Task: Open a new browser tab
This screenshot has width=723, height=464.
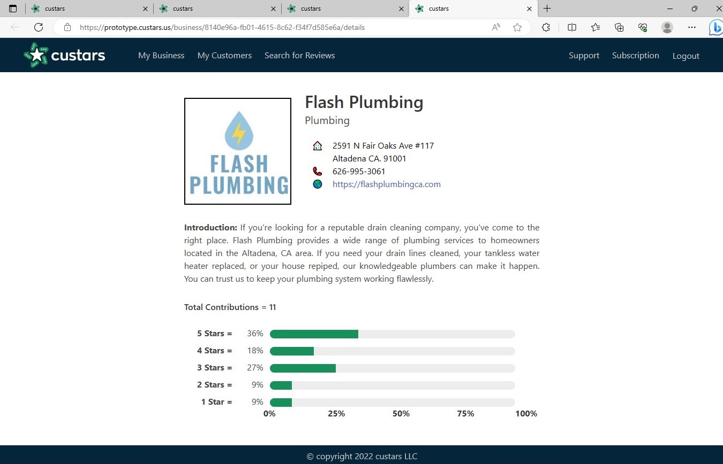Action: click(547, 9)
